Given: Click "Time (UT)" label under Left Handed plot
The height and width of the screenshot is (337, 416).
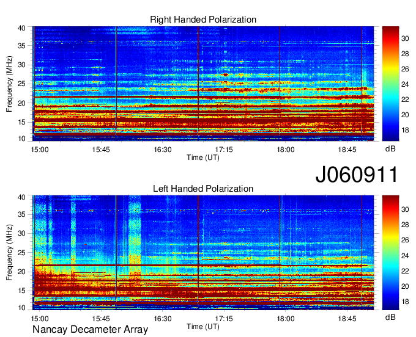Looking at the screenshot, I should pos(203,327).
